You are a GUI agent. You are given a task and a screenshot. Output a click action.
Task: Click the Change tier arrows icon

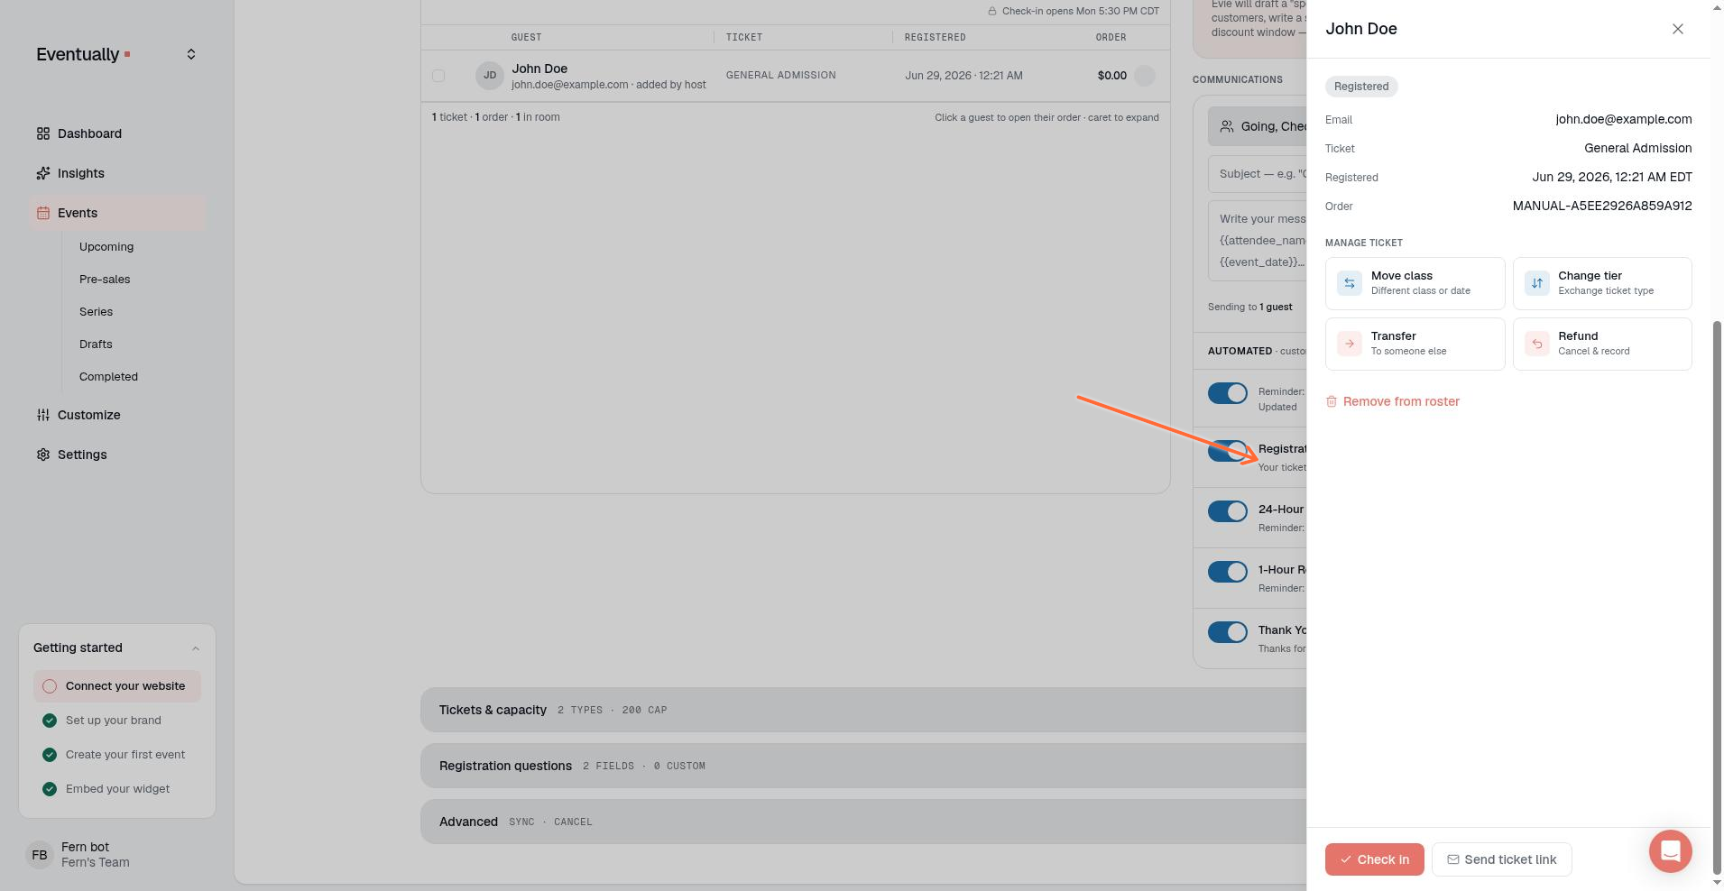point(1537,283)
